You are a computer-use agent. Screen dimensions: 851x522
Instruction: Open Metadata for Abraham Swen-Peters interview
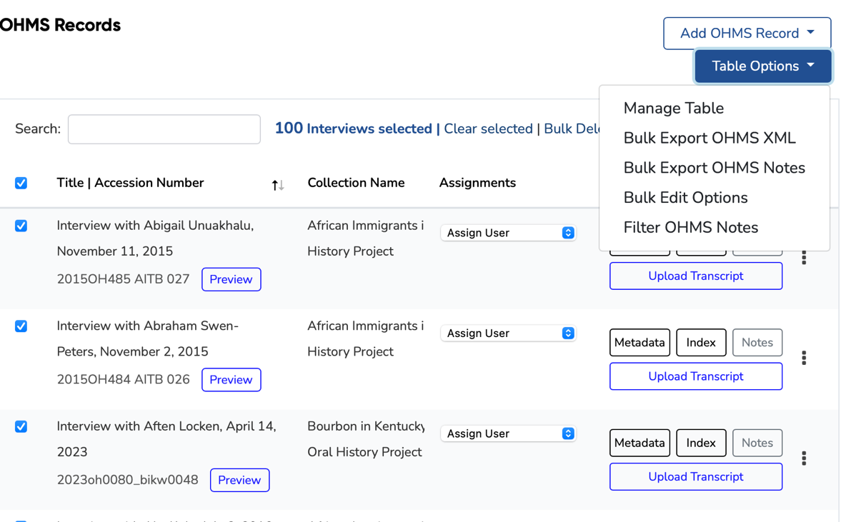(x=640, y=342)
